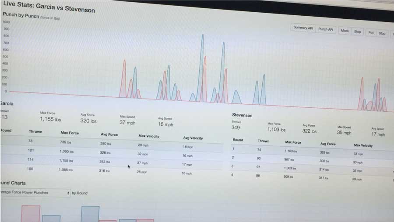Click Garcia's summary Avg Speed '16 mph'

pyautogui.click(x=165, y=124)
